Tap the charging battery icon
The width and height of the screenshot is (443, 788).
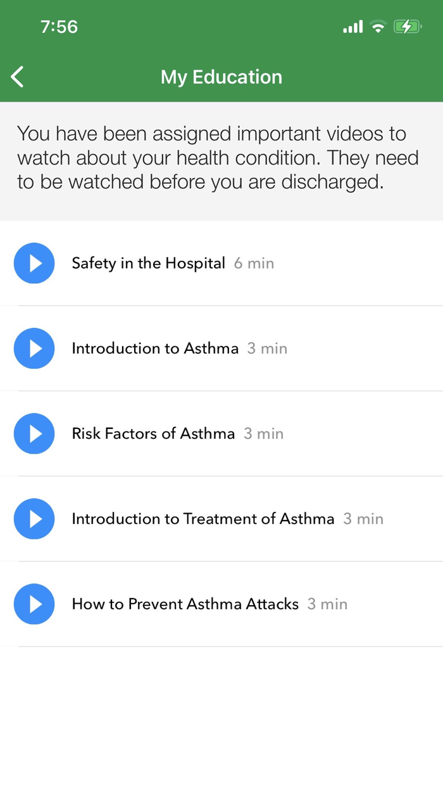point(408,27)
